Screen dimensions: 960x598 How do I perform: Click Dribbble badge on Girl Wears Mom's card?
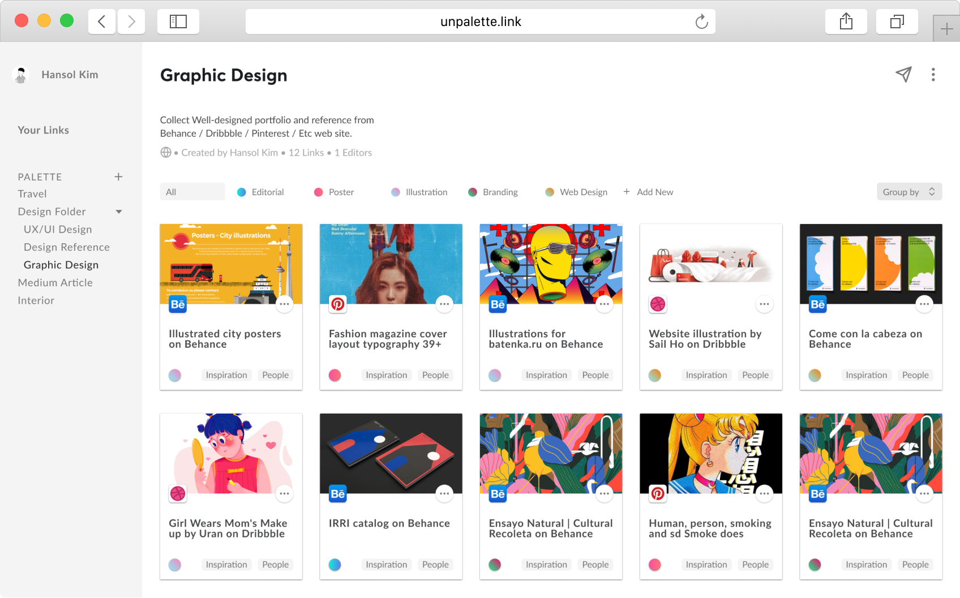(178, 494)
